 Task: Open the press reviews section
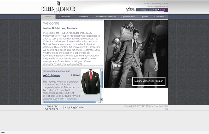(x=129, y=17)
